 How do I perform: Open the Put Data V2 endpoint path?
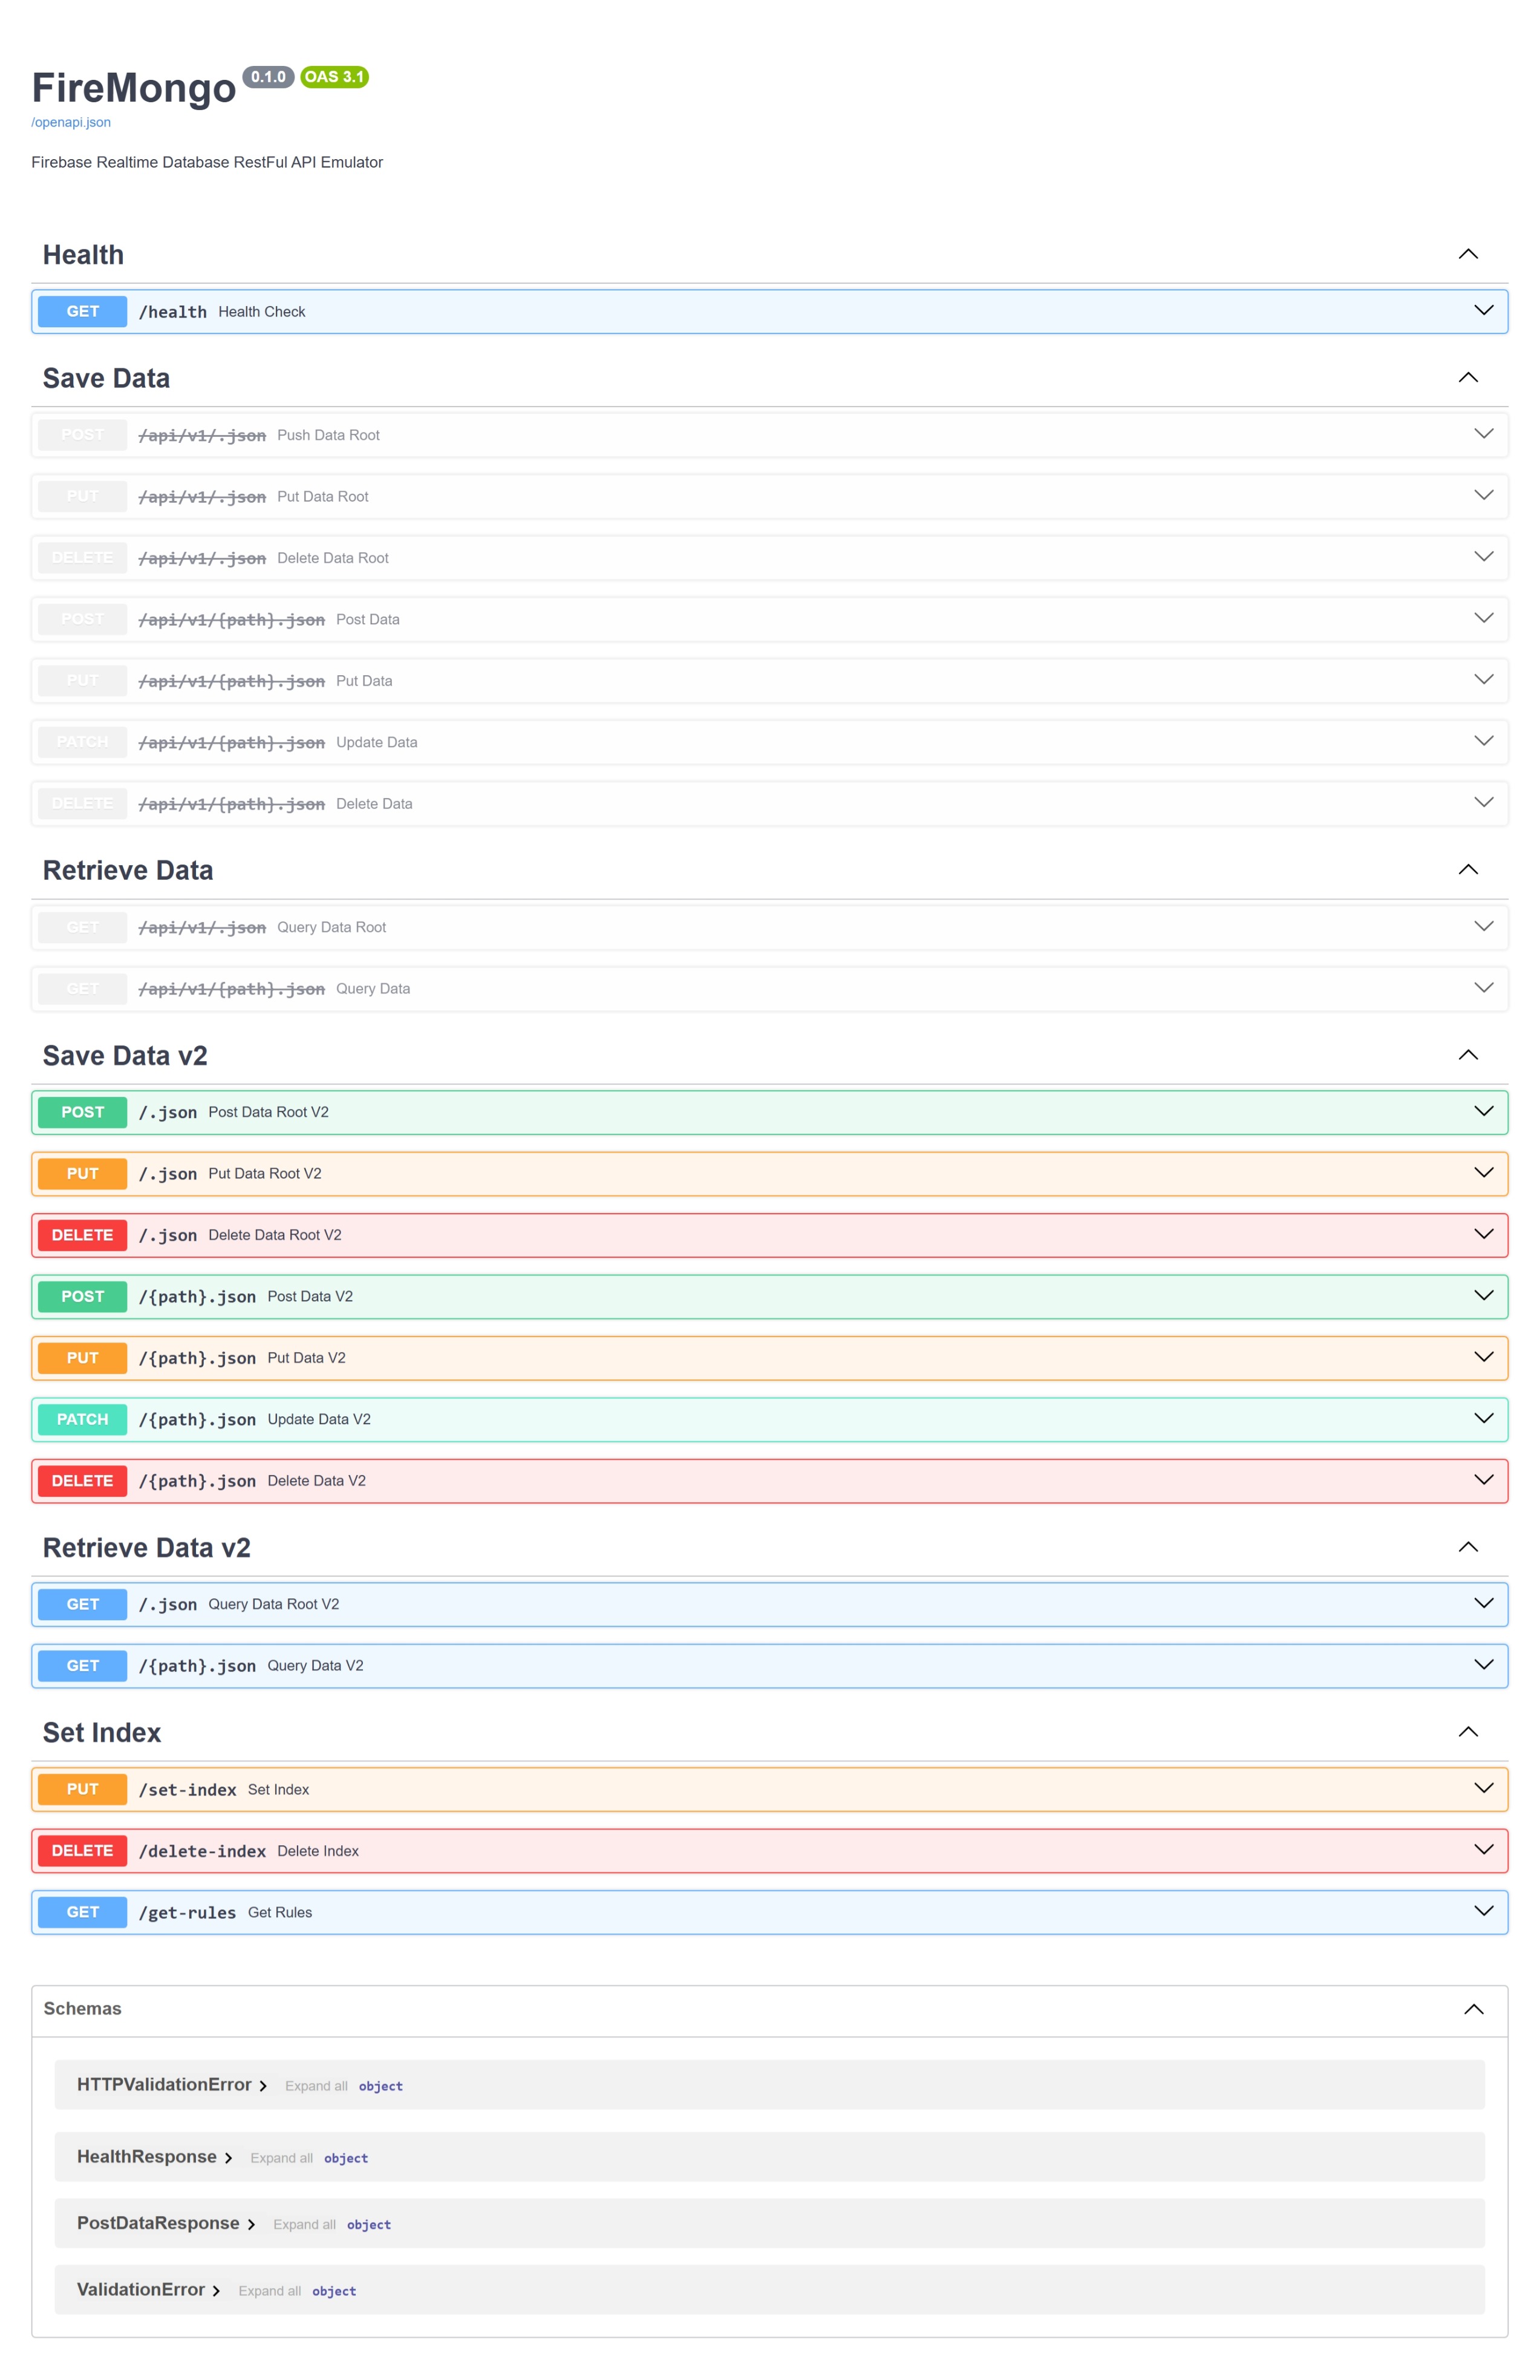[x=197, y=1358]
